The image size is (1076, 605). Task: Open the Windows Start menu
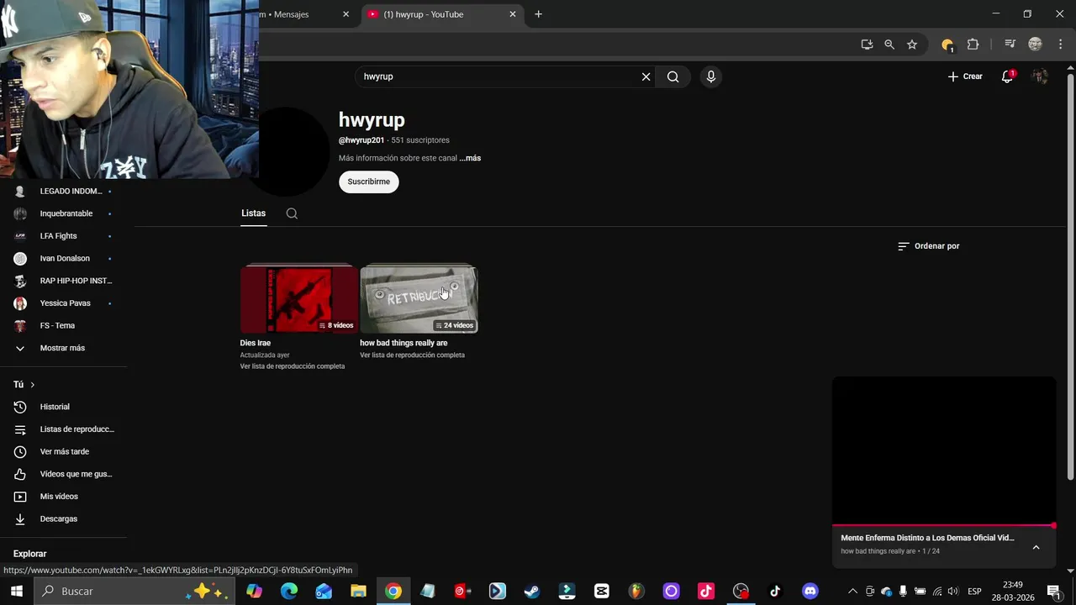pos(16,592)
